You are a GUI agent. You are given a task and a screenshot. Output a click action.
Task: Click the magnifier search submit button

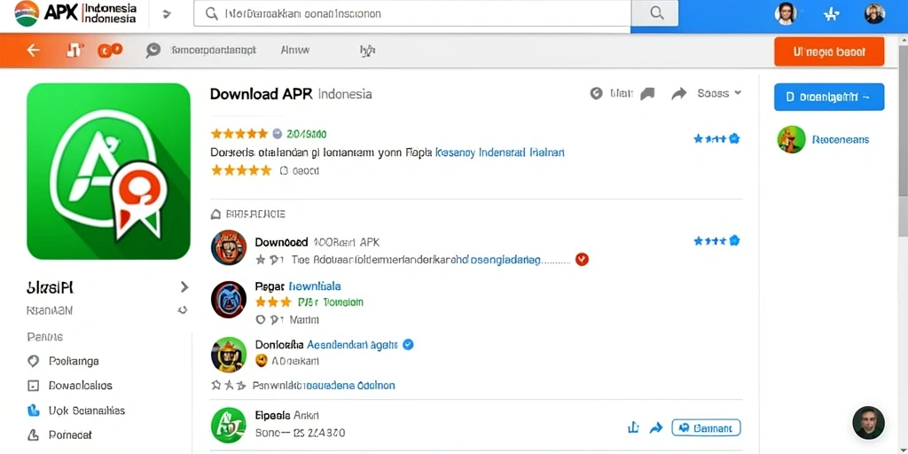(656, 13)
